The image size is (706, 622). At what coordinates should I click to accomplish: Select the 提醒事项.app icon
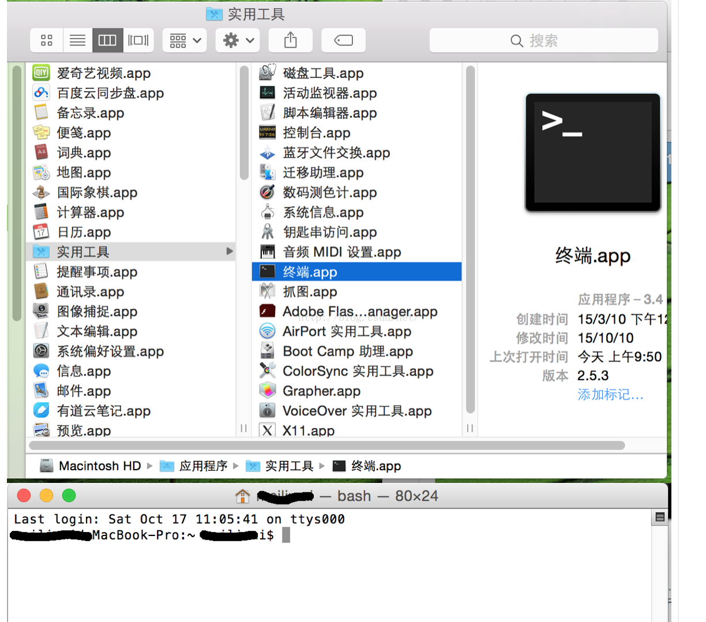coord(41,271)
